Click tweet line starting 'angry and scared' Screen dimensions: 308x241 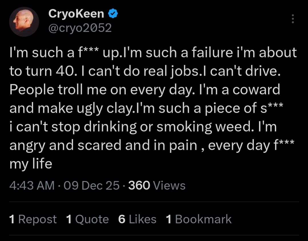(x=152, y=145)
